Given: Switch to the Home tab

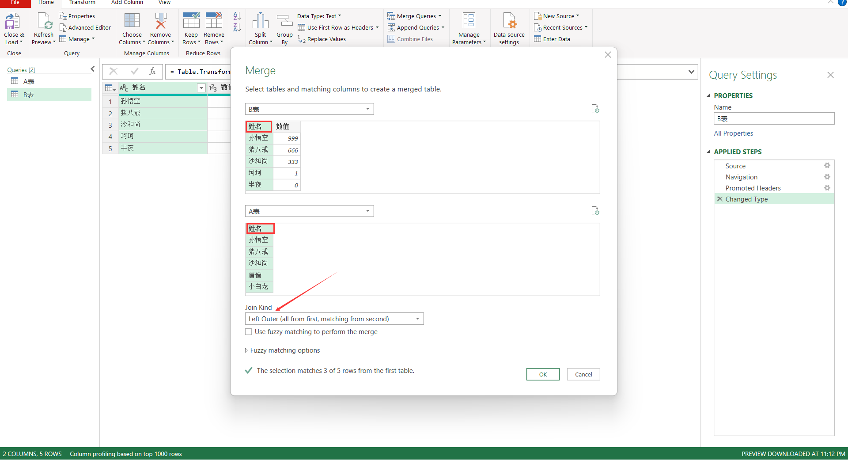Looking at the screenshot, I should (46, 3).
